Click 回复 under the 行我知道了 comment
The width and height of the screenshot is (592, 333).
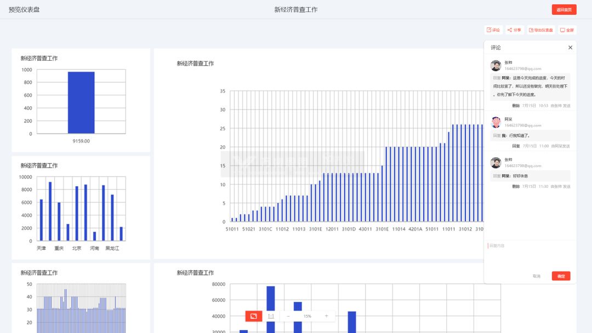[x=516, y=146]
